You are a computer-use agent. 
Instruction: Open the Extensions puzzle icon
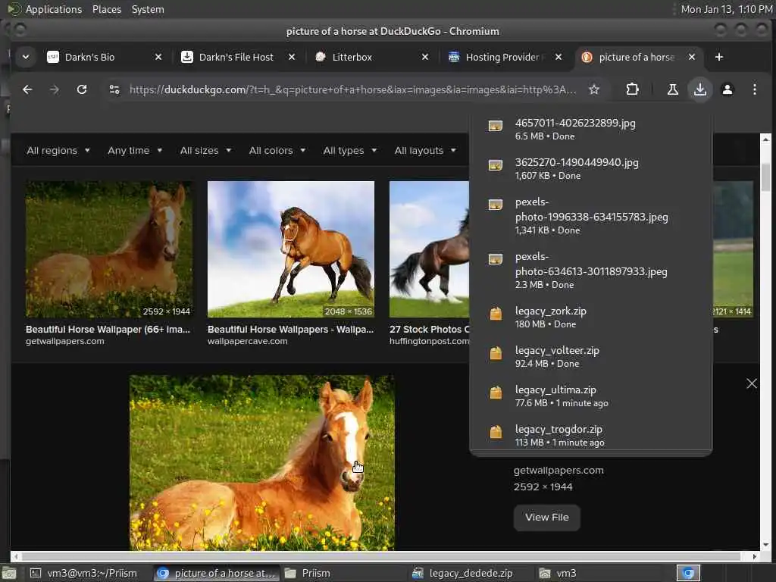click(x=632, y=89)
